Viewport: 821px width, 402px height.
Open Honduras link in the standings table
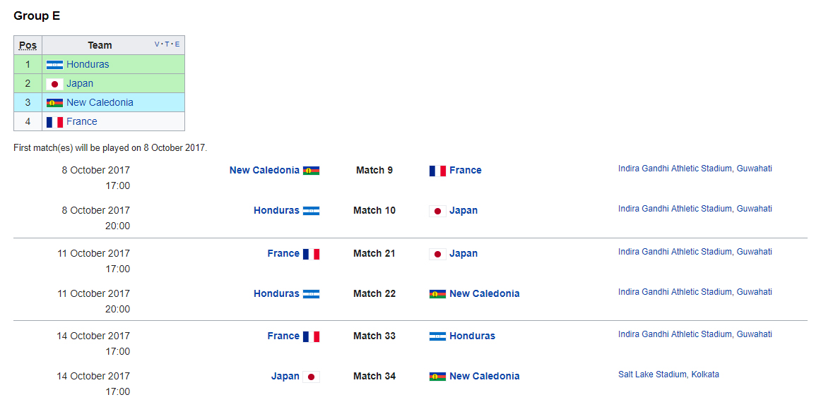(88, 64)
